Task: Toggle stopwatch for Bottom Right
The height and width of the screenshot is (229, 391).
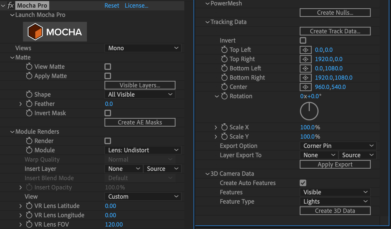Action: pos(224,78)
